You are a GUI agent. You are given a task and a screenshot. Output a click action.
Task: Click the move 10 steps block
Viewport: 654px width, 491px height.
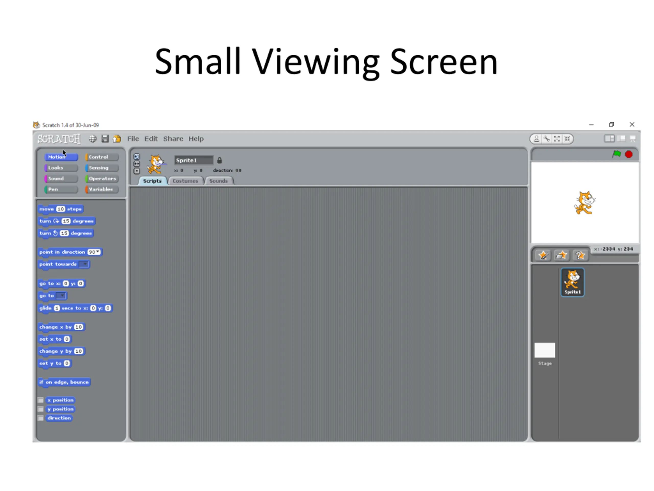[61, 209]
